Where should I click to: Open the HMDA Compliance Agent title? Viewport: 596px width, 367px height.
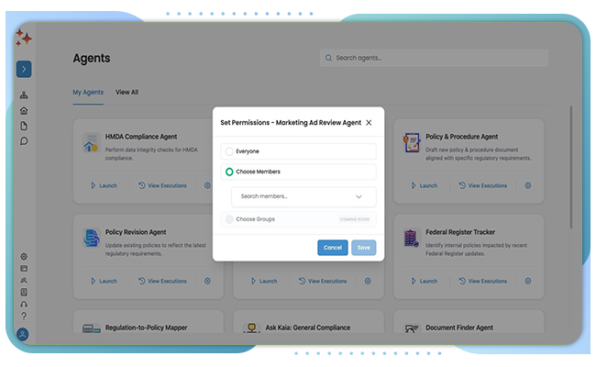click(x=141, y=137)
